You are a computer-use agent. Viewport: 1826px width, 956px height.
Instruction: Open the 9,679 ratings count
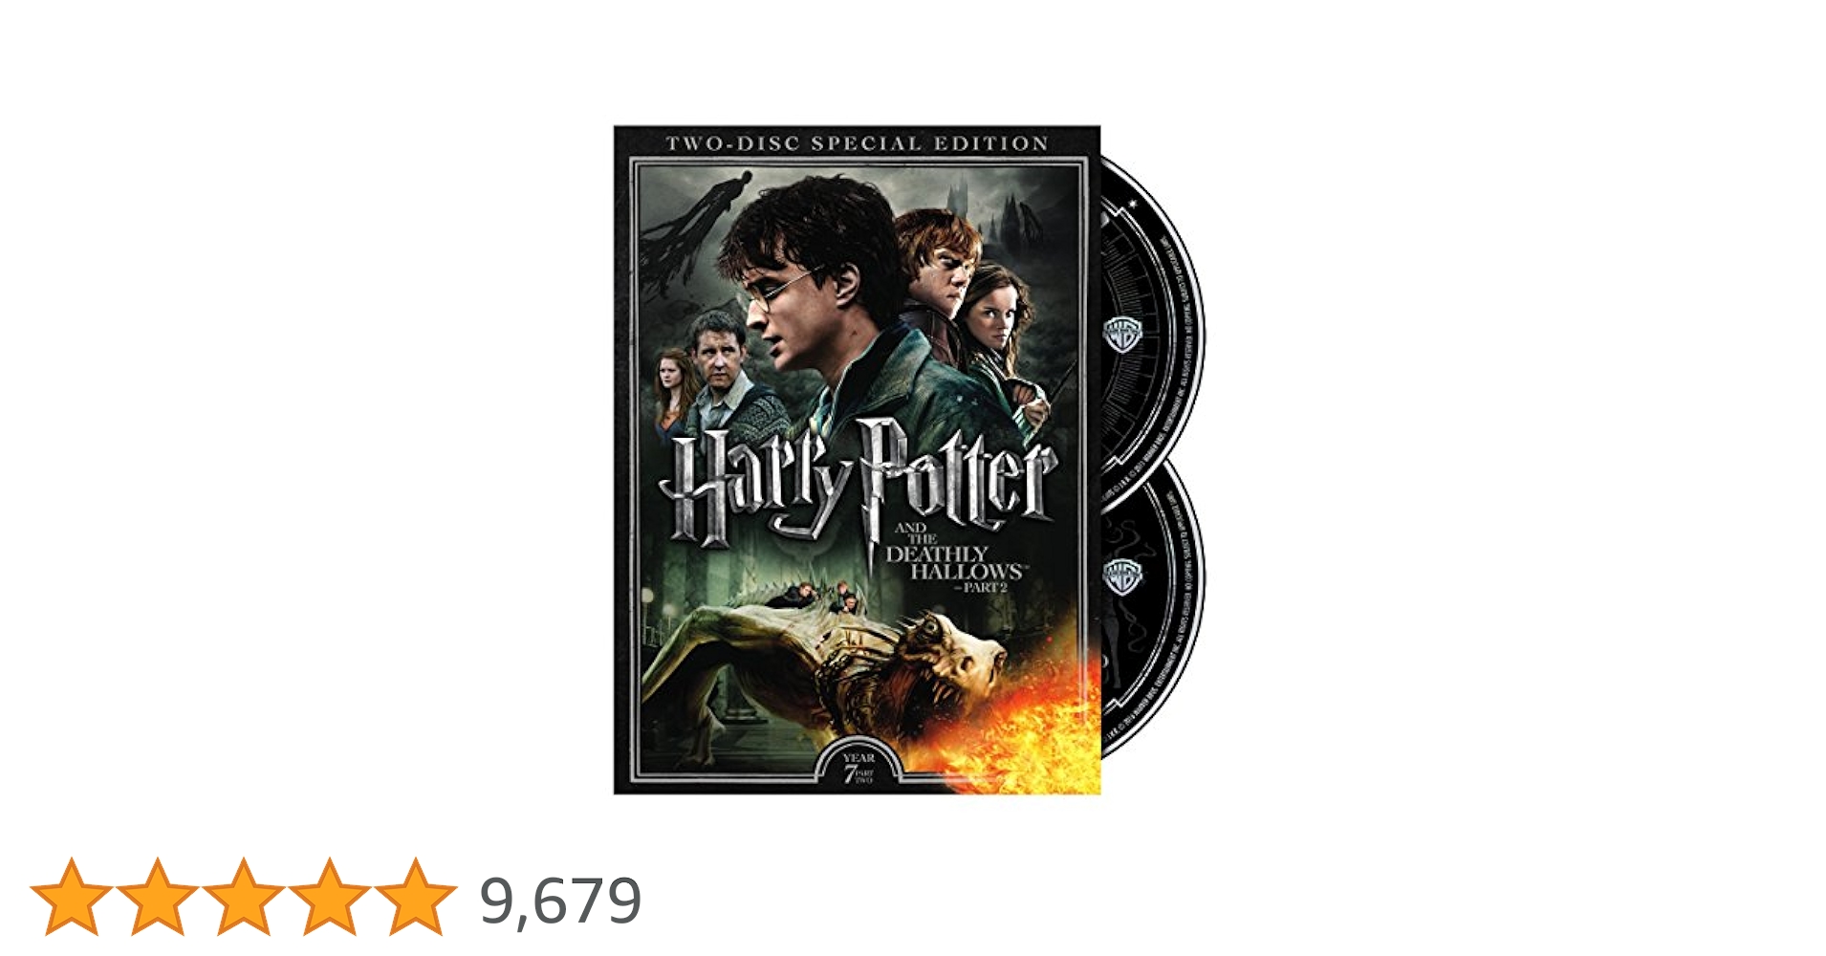pos(560,901)
